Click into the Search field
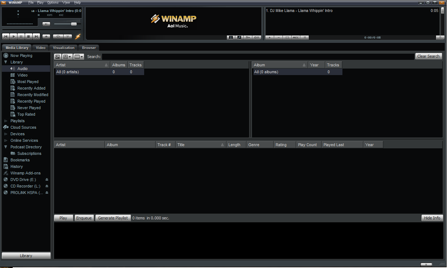The image size is (447, 268). pos(258,57)
